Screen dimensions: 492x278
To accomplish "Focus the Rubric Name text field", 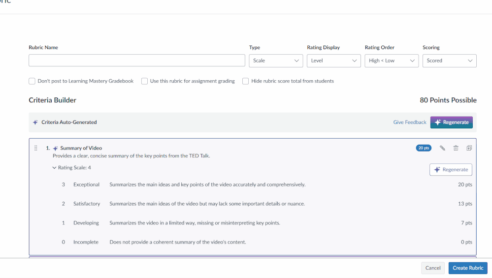I will pos(136,61).
